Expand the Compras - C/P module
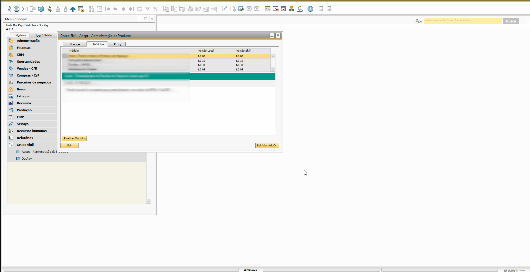 click(28, 75)
